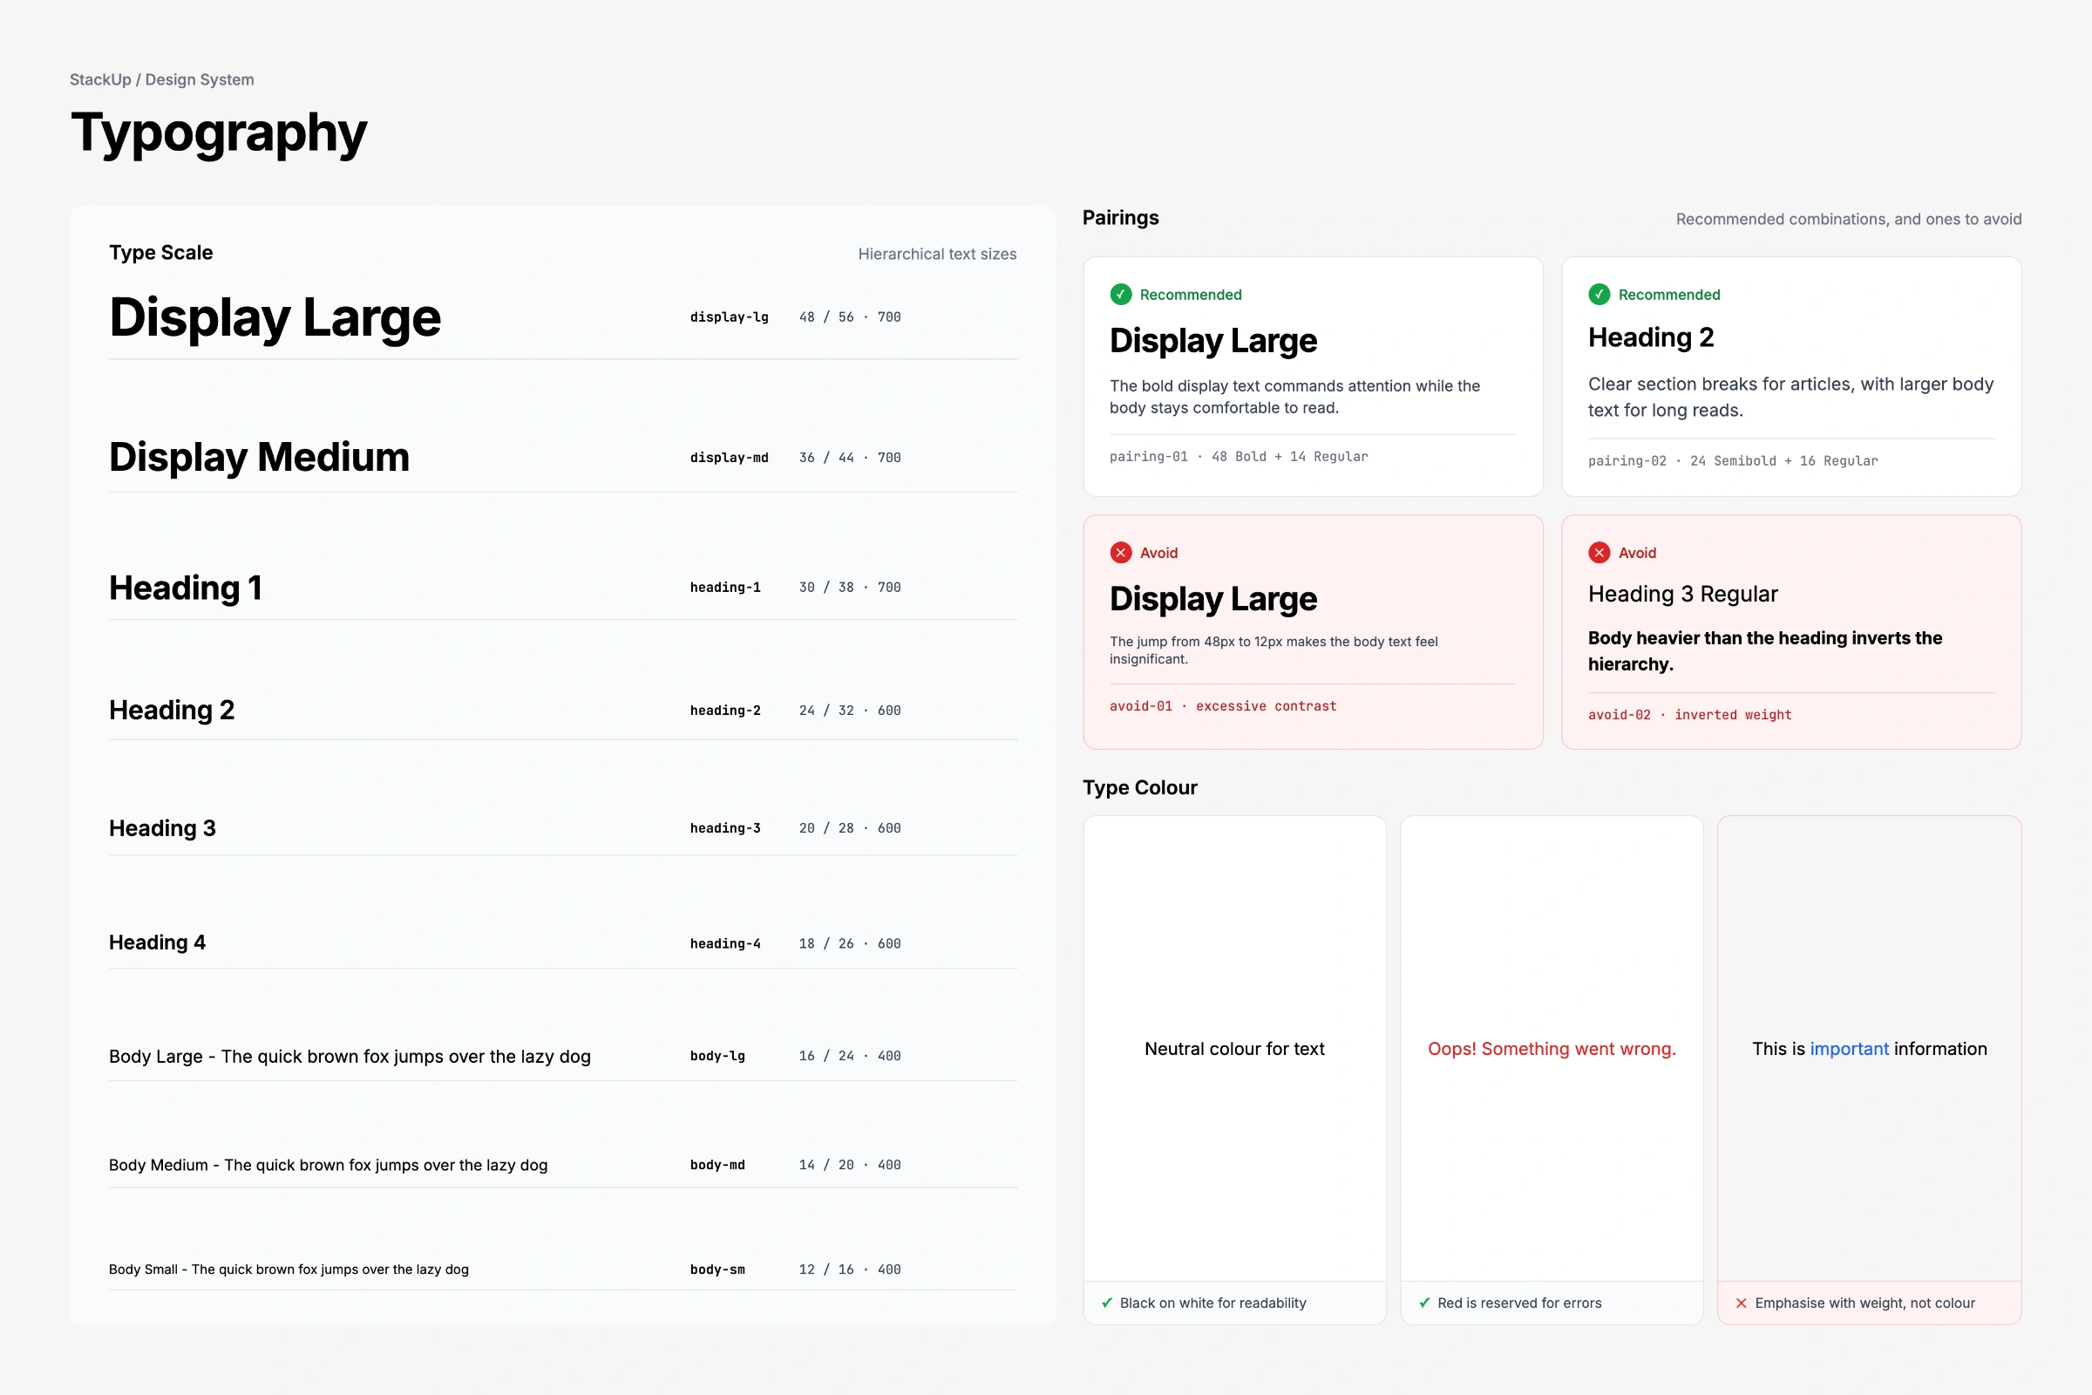The width and height of the screenshot is (2092, 1395).
Task: Click the 'body-lg' token label
Action: pyautogui.click(x=717, y=1056)
